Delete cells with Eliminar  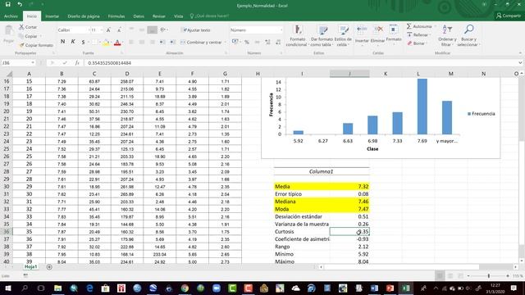(377, 34)
